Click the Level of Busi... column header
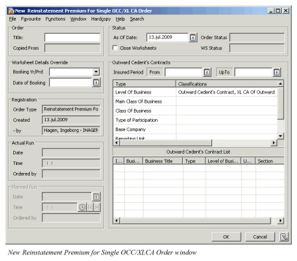The width and height of the screenshot is (297, 261). tap(223, 161)
